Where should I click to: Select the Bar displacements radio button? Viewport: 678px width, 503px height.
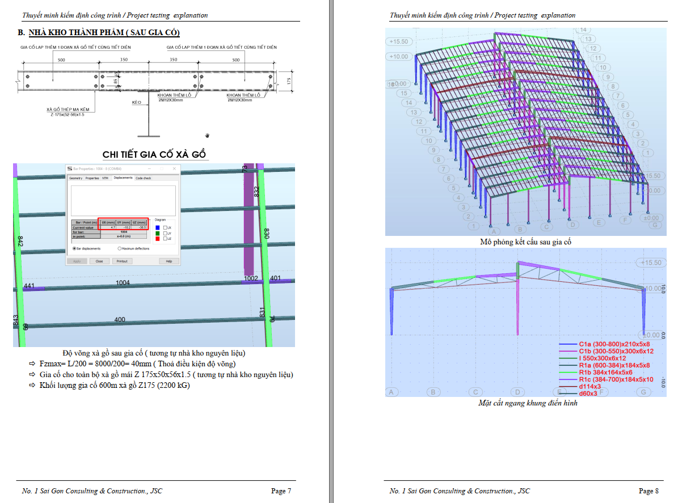coord(74,248)
